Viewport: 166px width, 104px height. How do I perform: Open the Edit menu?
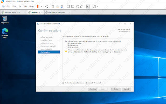9,6
